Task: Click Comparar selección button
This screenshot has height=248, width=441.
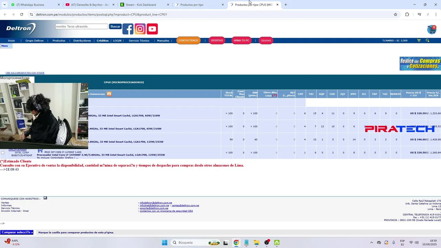Action: click(17, 232)
